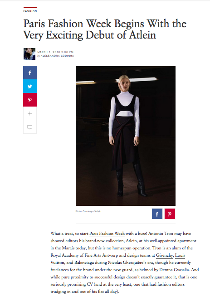Screen dimensions: 210x297
Task: Open the Fashion section label
Action: (x=30, y=11)
